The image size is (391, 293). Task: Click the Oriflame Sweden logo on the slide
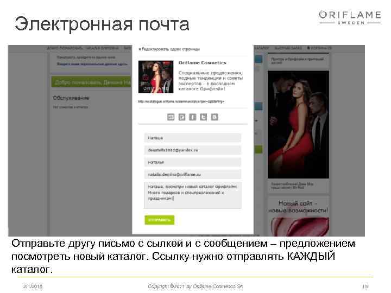click(x=350, y=17)
